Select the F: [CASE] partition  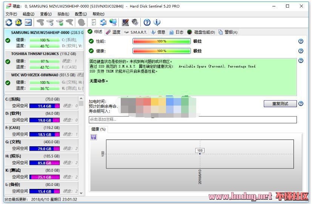[41, 131]
